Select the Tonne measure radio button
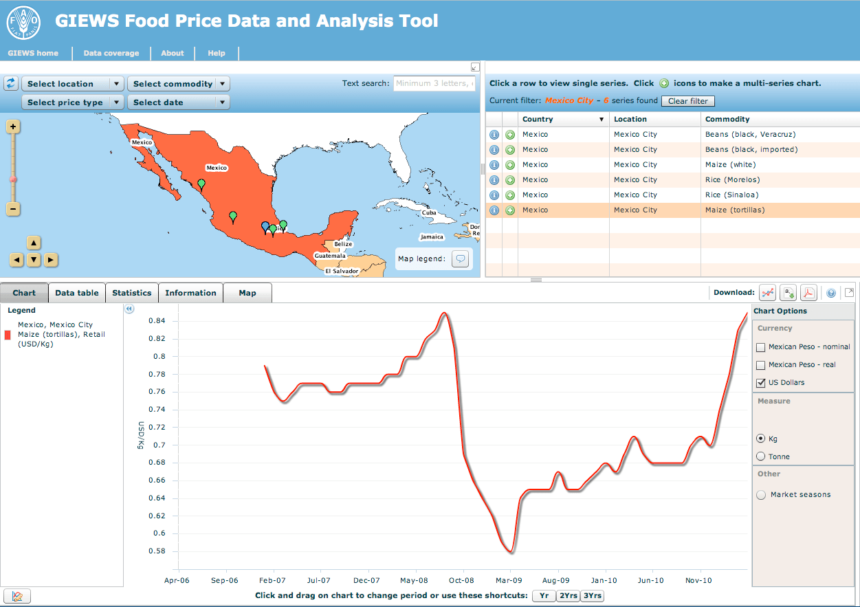Screen dimensions: 860x607 [760, 456]
